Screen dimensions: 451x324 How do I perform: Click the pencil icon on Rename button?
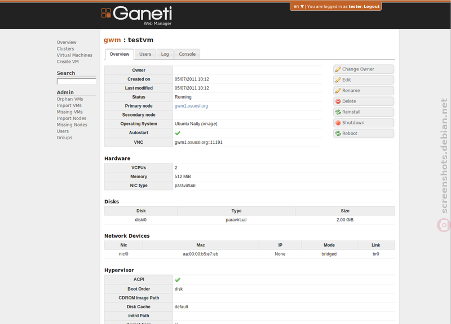[338, 91]
